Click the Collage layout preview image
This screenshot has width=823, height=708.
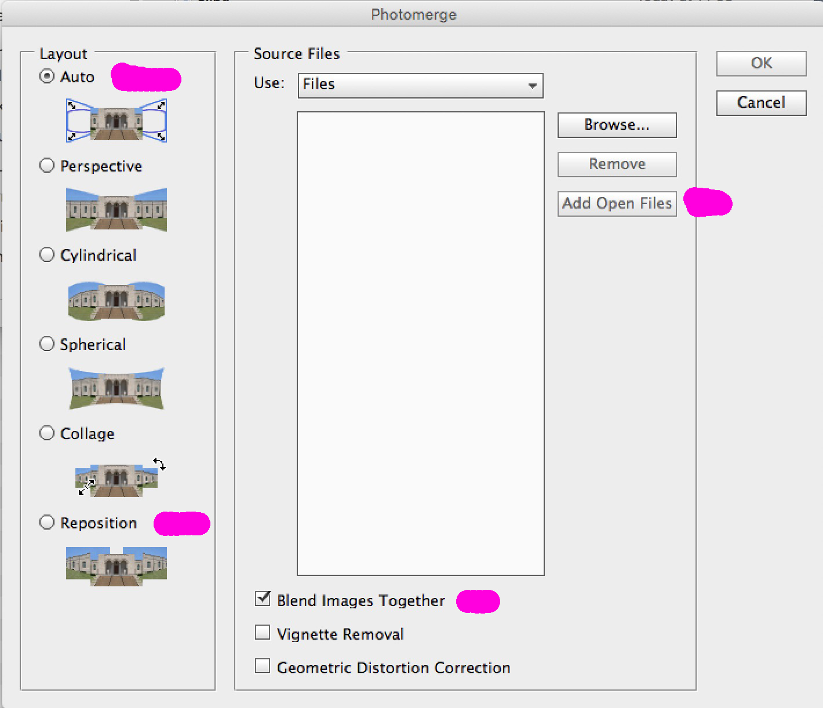pos(116,479)
